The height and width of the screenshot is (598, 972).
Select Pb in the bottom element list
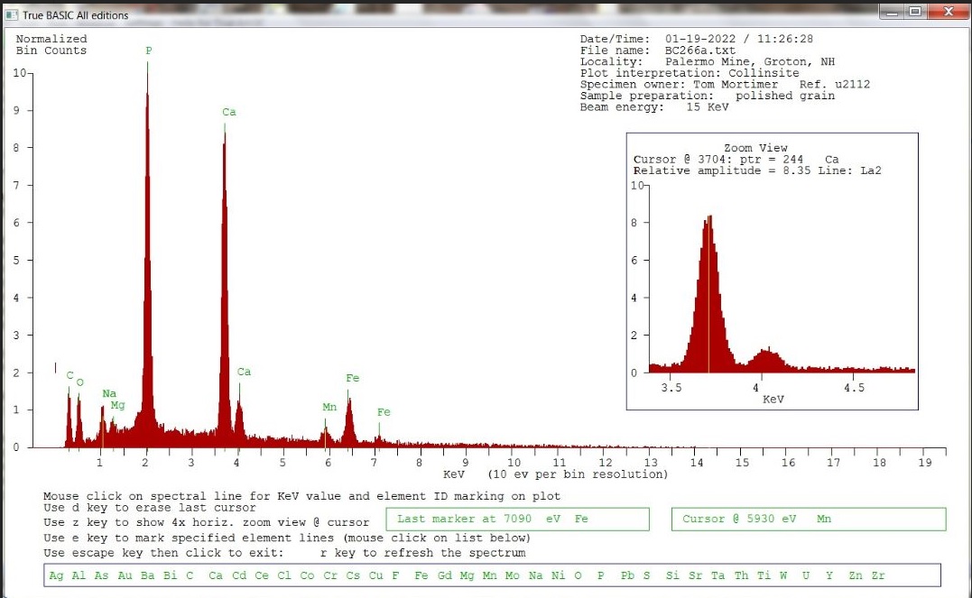[x=627, y=575]
